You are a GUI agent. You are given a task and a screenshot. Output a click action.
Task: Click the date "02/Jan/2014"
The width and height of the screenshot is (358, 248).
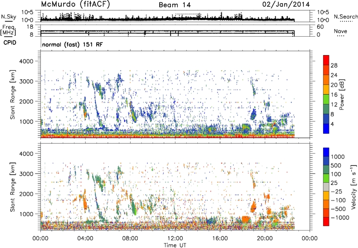tap(286, 4)
